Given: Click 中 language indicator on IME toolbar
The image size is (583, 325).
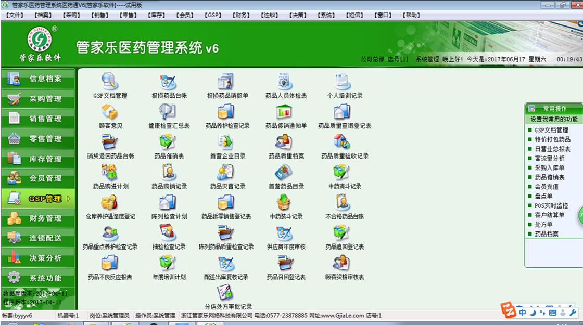Looking at the screenshot, I should (x=523, y=313).
